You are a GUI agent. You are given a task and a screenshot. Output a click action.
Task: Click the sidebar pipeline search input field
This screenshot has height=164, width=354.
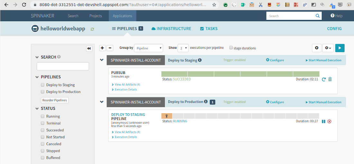[63, 66]
